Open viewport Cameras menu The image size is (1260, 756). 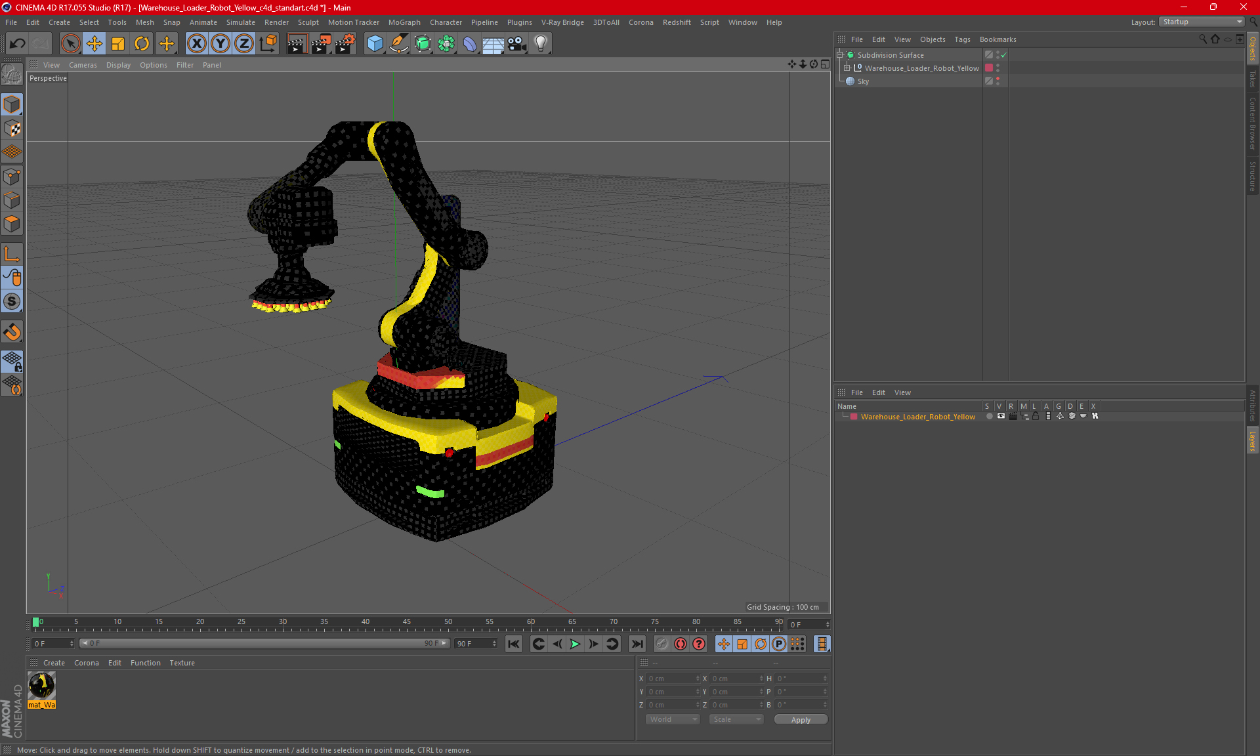(x=83, y=65)
